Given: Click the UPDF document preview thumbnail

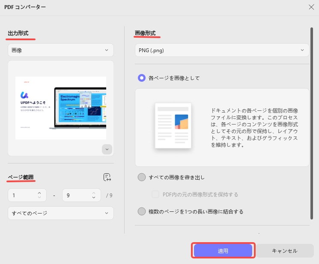Looking at the screenshot, I should pos(61,108).
